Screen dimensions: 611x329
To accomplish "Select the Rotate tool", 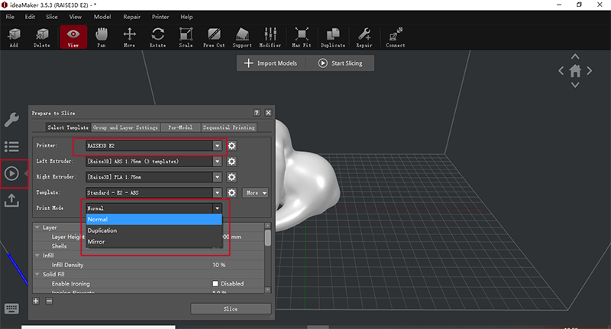I will 157,37.
